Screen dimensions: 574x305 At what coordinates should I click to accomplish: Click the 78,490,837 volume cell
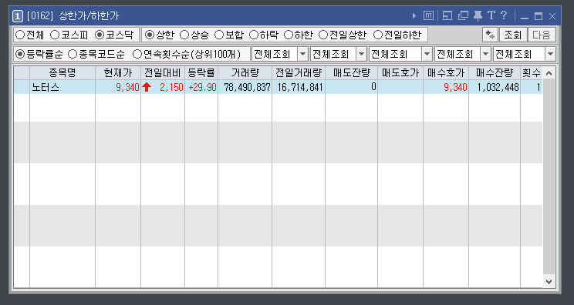245,87
